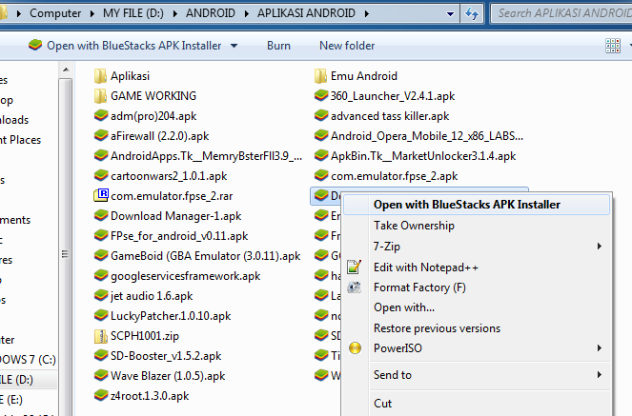Select Restore previous versions
This screenshot has height=416, width=632.
[477, 328]
